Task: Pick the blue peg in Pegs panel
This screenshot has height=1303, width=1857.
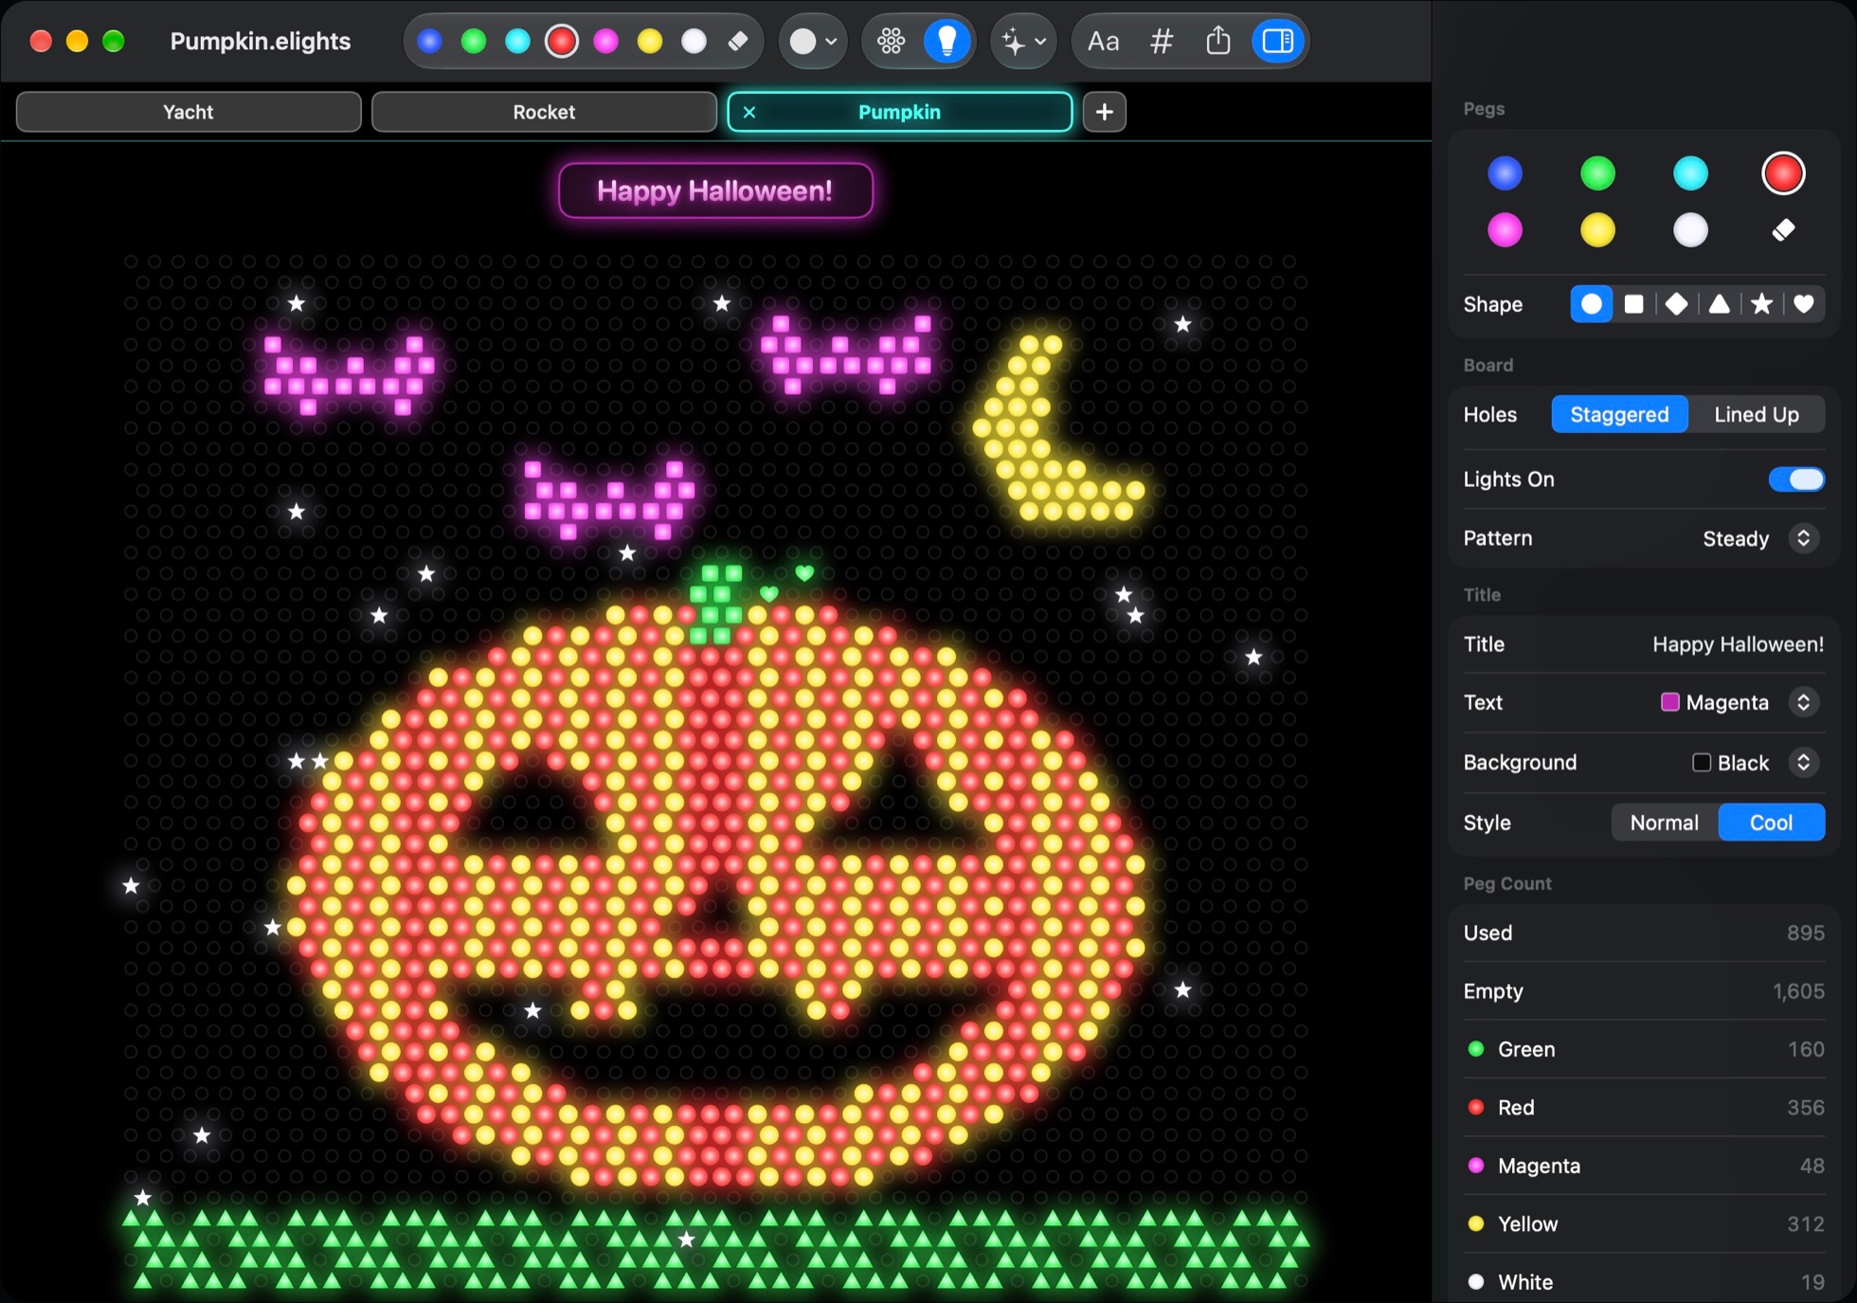Action: 1505,173
